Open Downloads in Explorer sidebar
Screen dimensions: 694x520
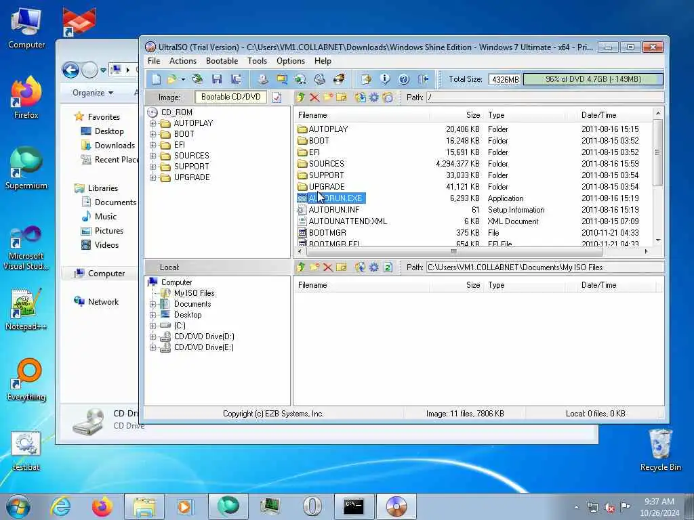click(114, 146)
